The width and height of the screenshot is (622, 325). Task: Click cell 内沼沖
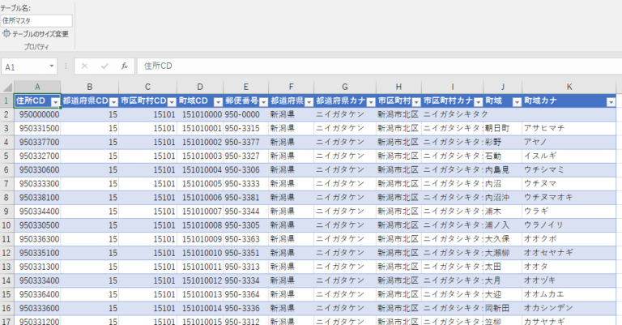503,198
